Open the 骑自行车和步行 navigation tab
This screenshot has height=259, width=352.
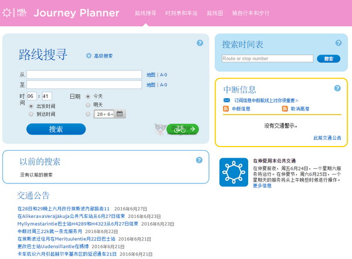click(251, 13)
